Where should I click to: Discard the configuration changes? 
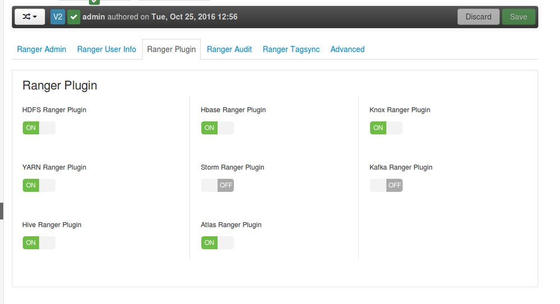(x=478, y=17)
